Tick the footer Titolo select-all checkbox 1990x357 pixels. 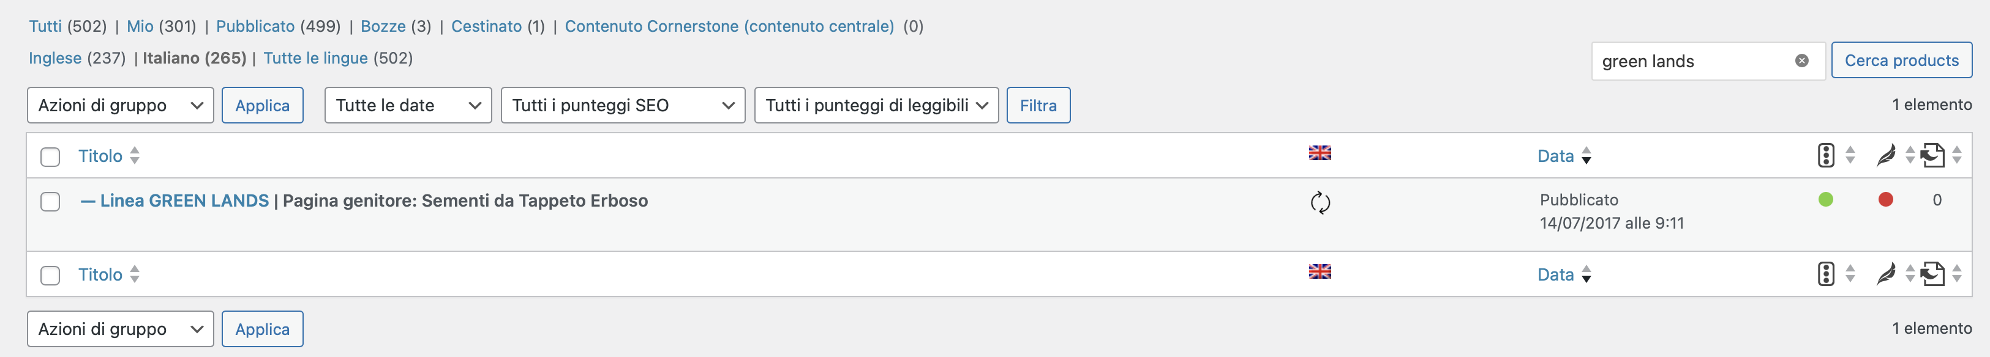[50, 275]
